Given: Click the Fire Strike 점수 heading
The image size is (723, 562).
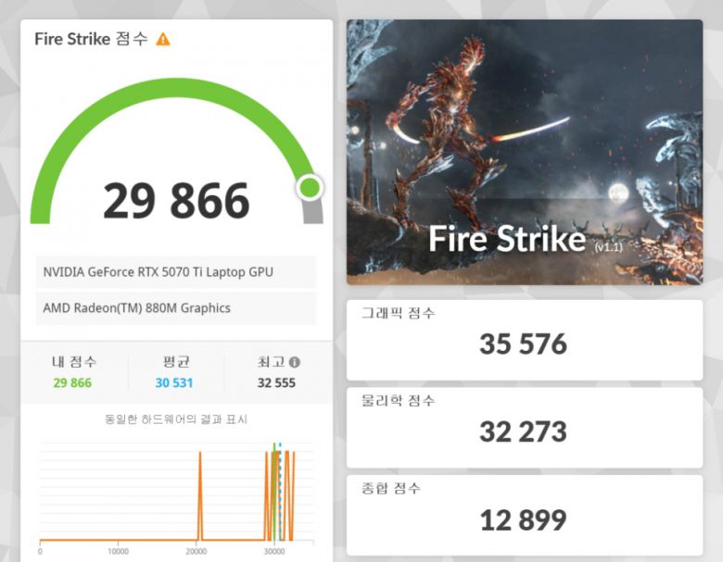Looking at the screenshot, I should 91,39.
